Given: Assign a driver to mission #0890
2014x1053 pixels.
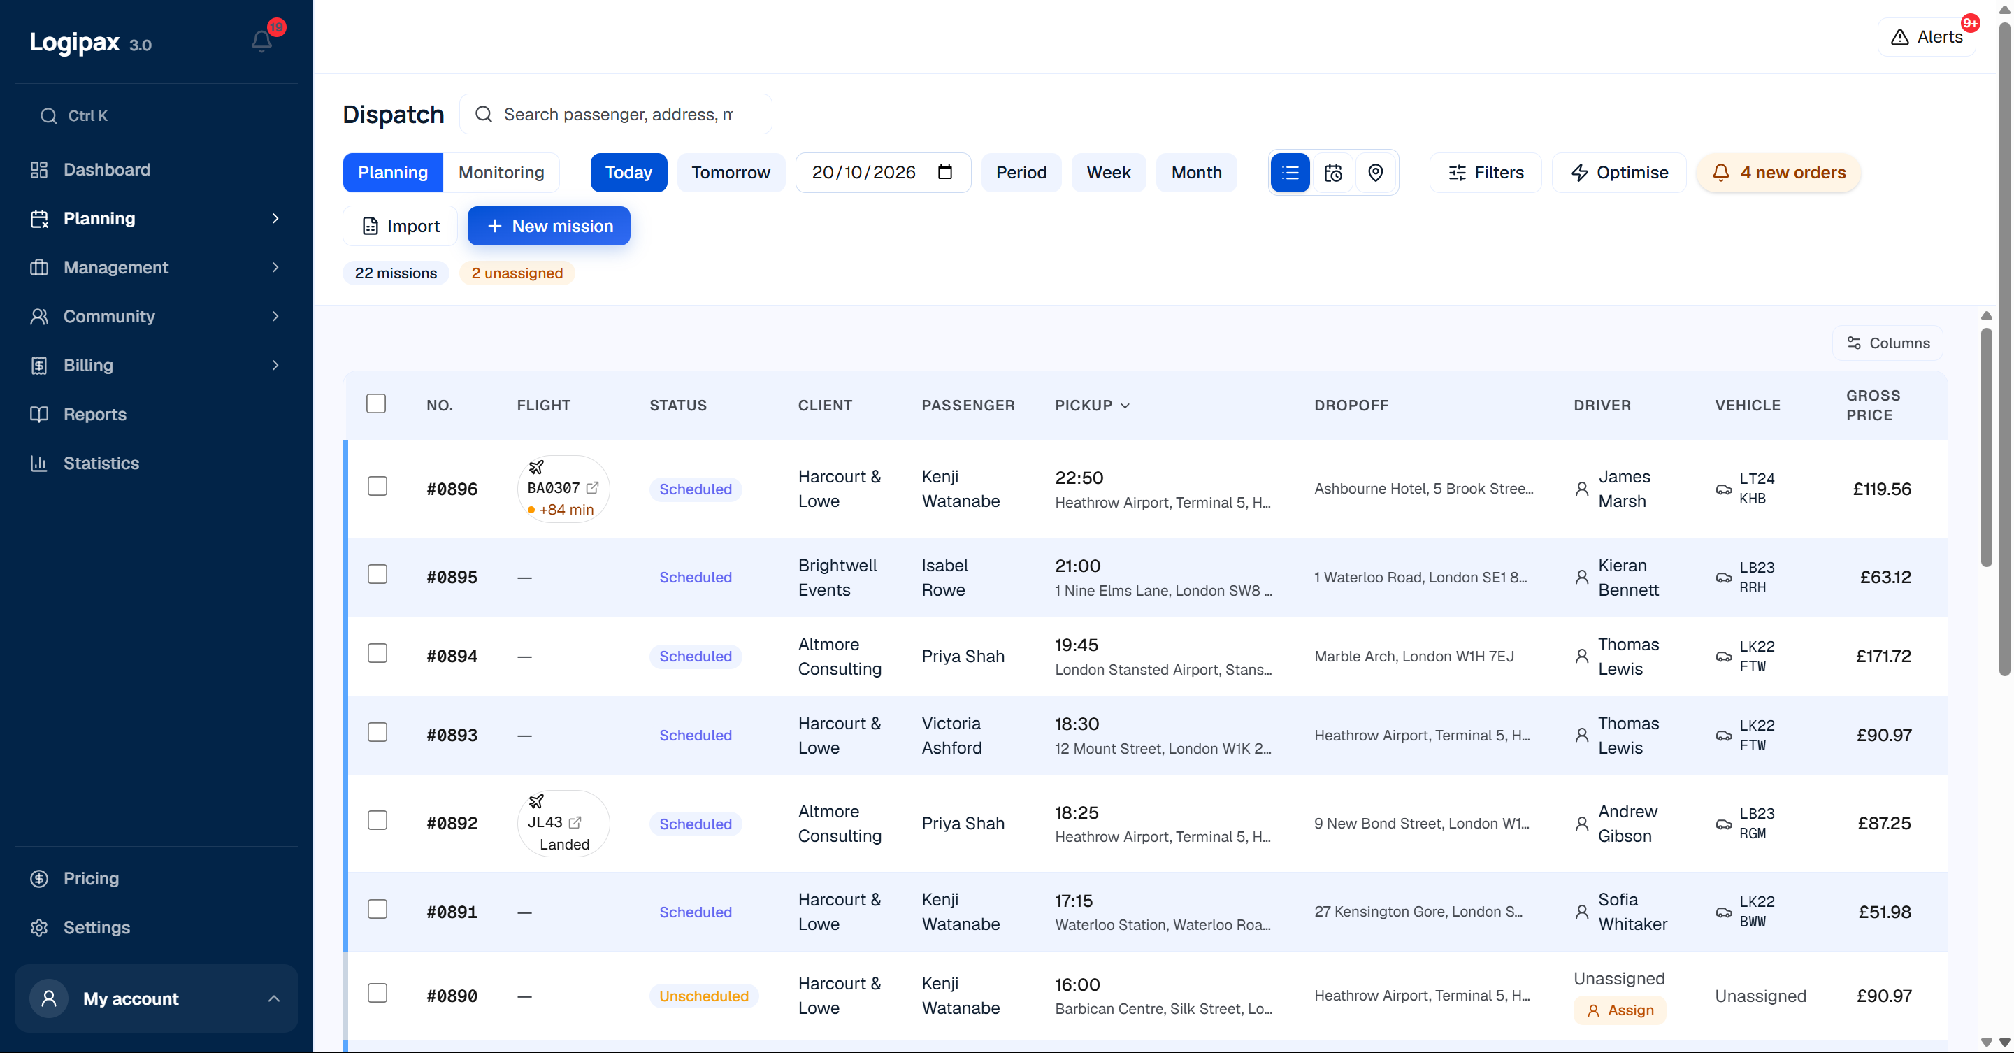Looking at the screenshot, I should tap(1619, 1010).
